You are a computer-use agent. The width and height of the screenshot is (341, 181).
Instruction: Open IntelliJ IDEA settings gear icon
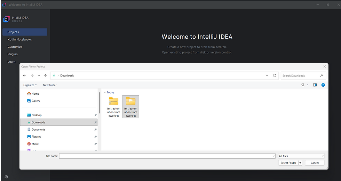pos(6,177)
